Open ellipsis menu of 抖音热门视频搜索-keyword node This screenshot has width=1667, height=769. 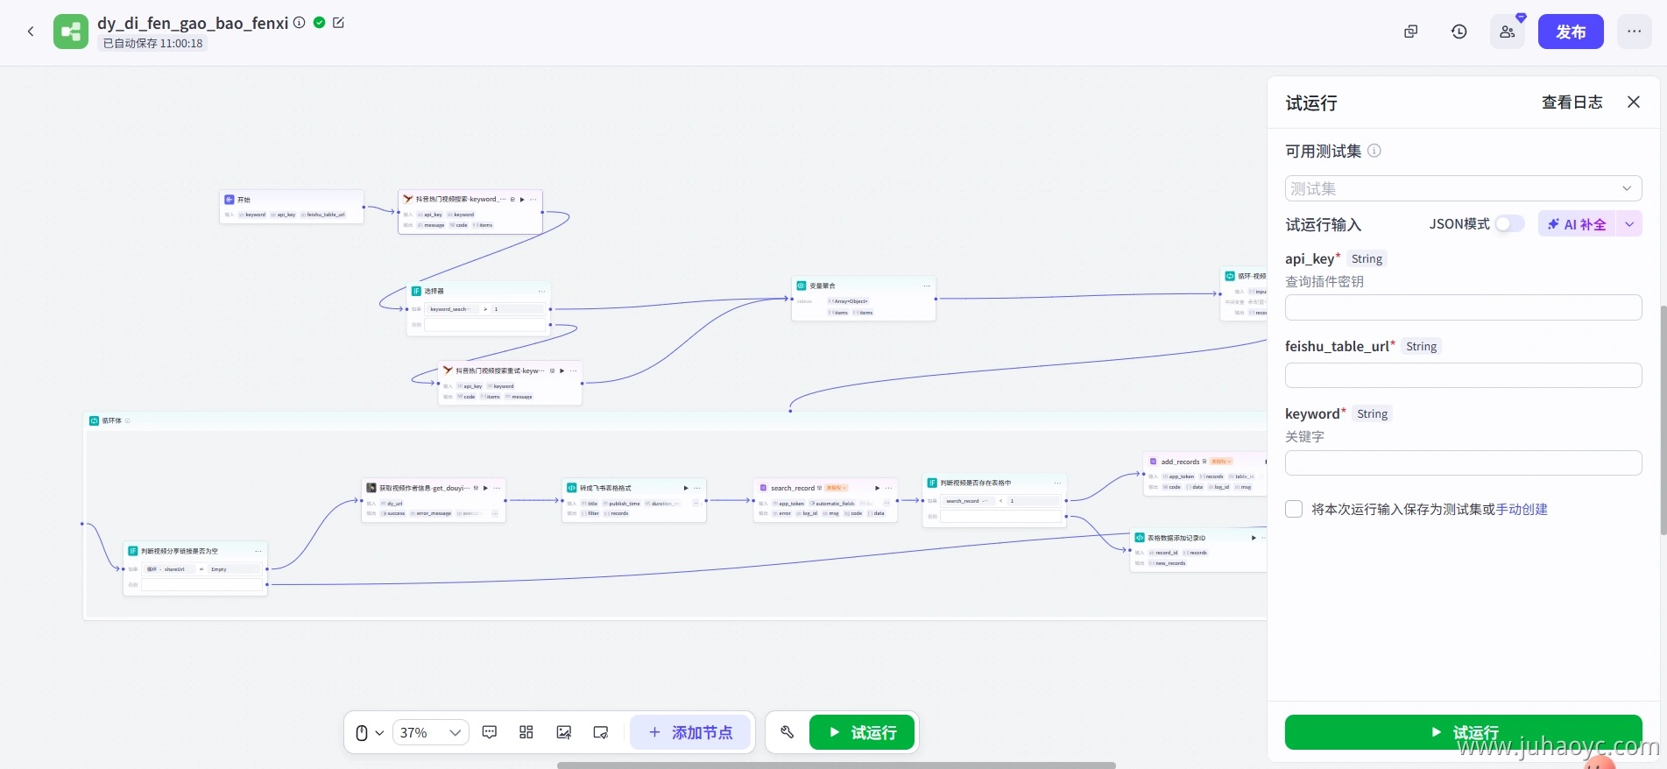tap(533, 200)
